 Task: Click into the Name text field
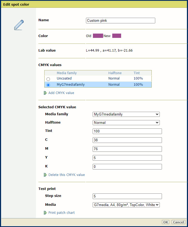tap(120, 21)
